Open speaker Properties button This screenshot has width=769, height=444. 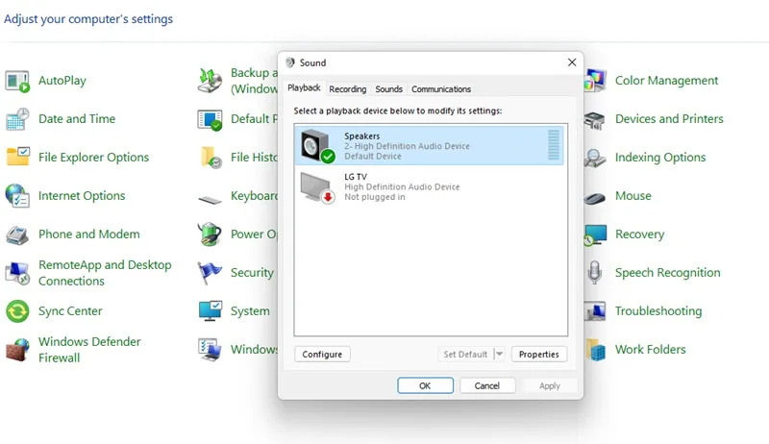(x=539, y=355)
